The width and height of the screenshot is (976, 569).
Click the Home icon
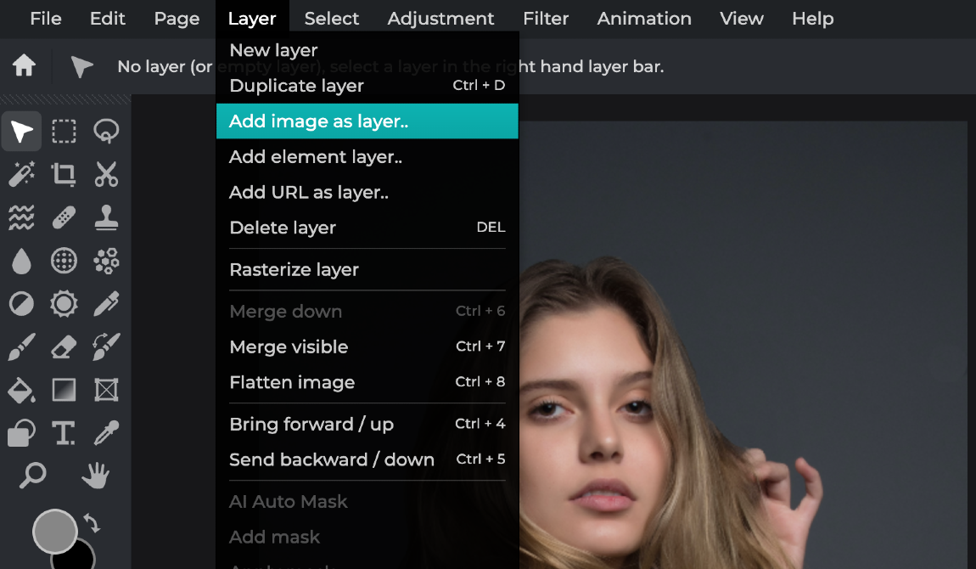point(24,65)
